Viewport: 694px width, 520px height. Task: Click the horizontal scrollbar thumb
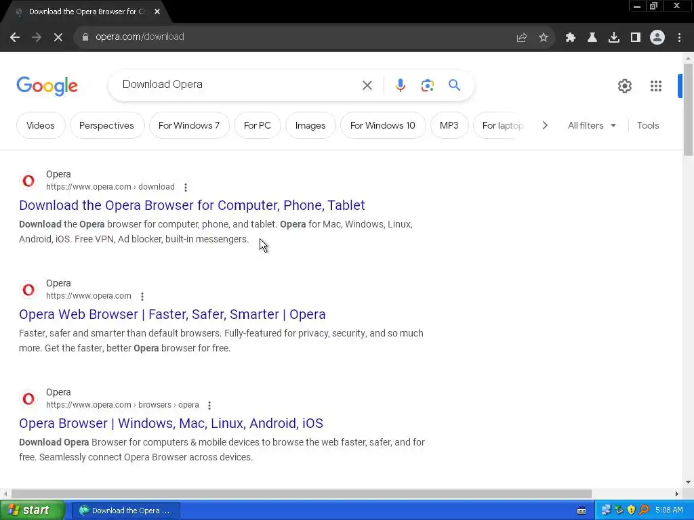click(x=302, y=494)
